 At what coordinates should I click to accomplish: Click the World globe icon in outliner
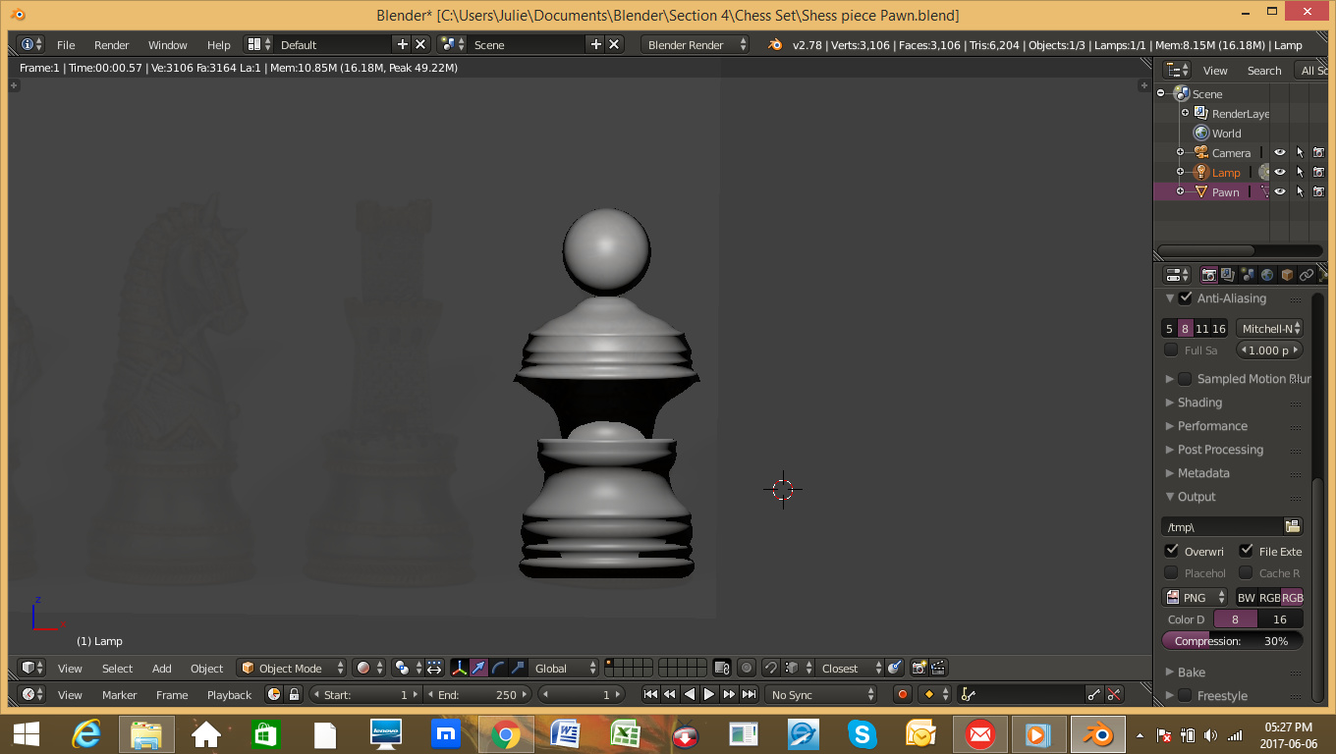click(1200, 133)
